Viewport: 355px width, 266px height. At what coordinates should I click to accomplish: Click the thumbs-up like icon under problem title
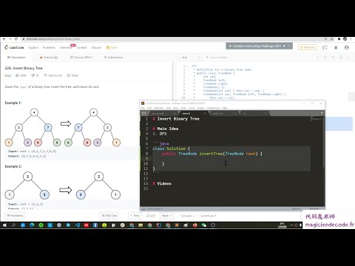pos(17,75)
